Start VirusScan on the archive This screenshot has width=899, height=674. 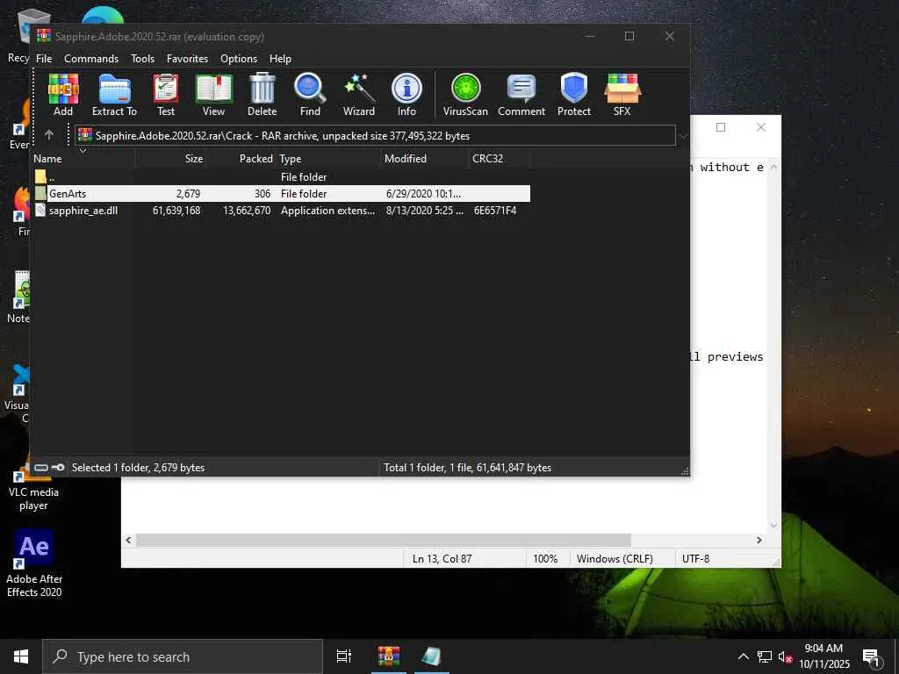465,95
